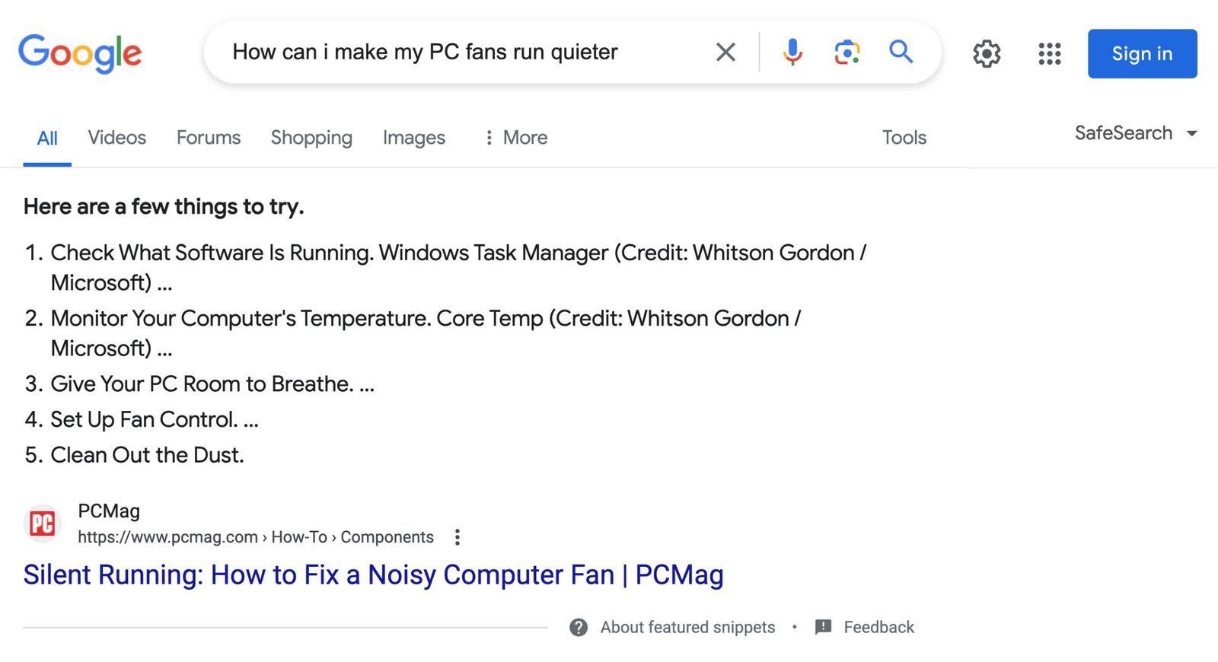Open the Silent Running PCMag article link
Screen dimensions: 1218x662
tap(374, 574)
